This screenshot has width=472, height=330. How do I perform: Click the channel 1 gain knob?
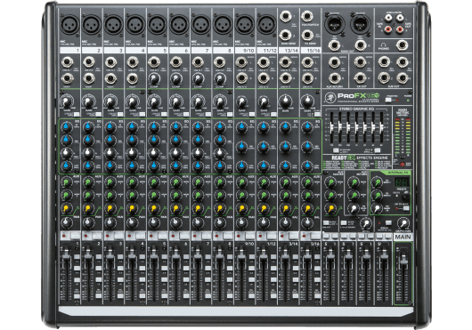[67, 102]
